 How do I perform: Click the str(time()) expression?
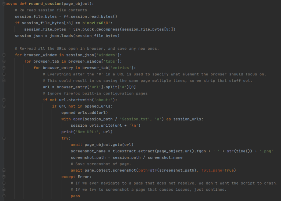coord(239,151)
